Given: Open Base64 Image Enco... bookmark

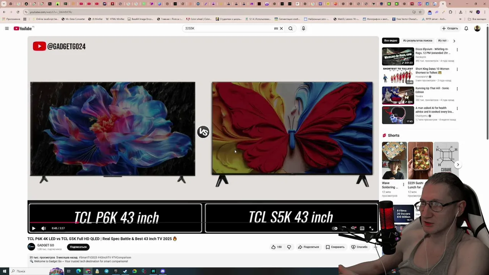Looking at the screenshot, I should tap(141, 19).
